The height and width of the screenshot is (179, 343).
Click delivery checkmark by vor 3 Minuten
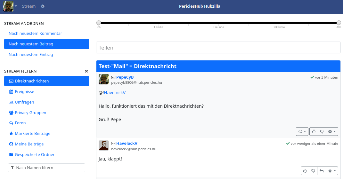pos(312,77)
